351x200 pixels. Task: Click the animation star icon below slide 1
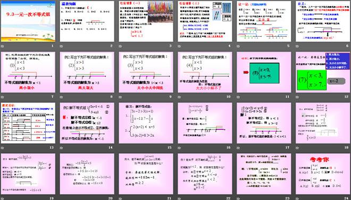click(3, 46)
